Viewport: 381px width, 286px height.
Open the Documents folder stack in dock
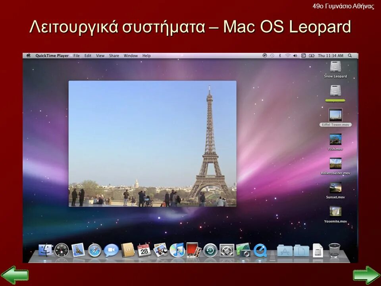coord(301,251)
